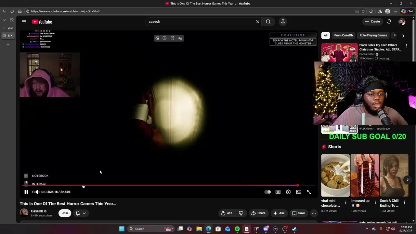Open Spotify from the taskbar
The width and height of the screenshot is (416, 234).
click(237, 229)
